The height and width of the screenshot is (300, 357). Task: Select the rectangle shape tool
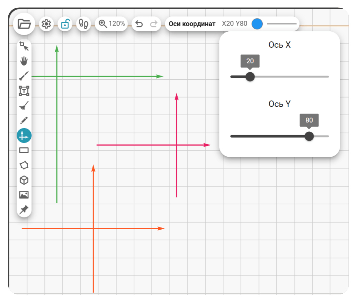coord(24,150)
